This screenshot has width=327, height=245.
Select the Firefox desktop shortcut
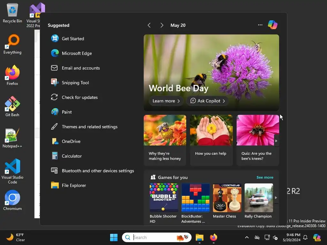click(x=12, y=75)
